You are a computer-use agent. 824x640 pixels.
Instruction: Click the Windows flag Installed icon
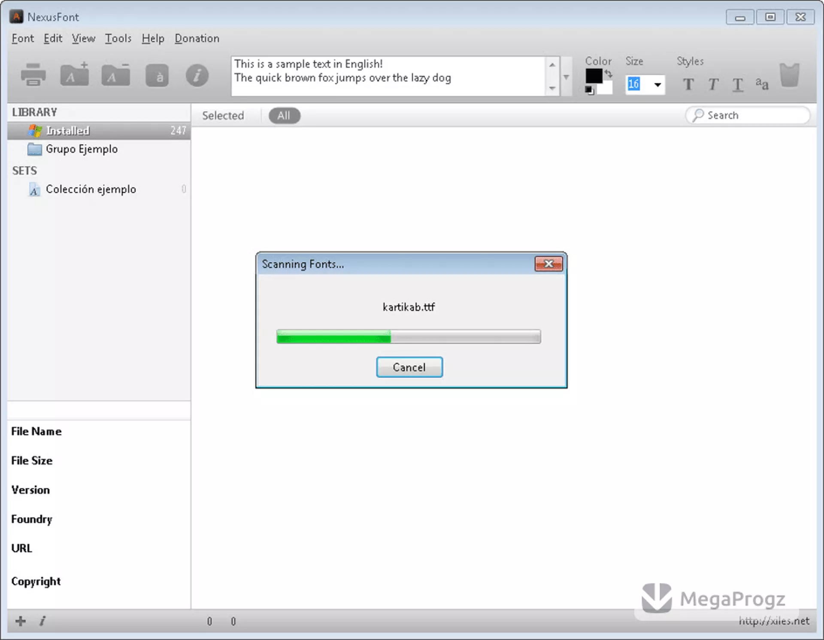(35, 130)
